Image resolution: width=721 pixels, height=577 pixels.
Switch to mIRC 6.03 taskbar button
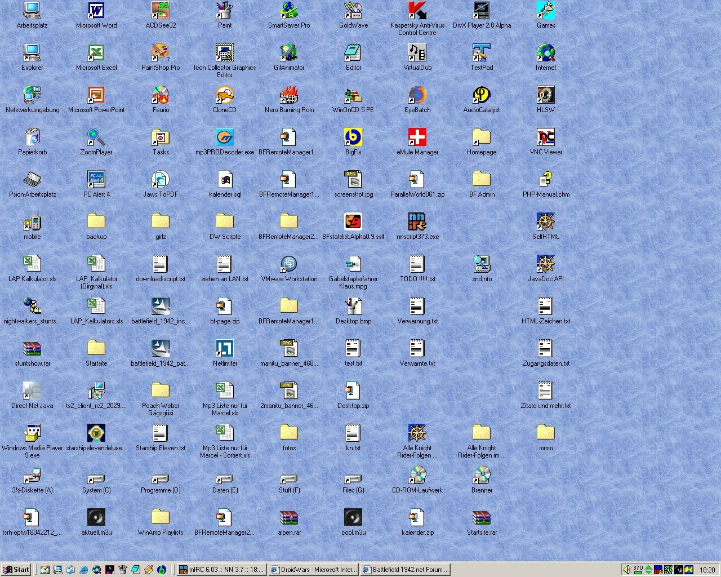tap(221, 570)
